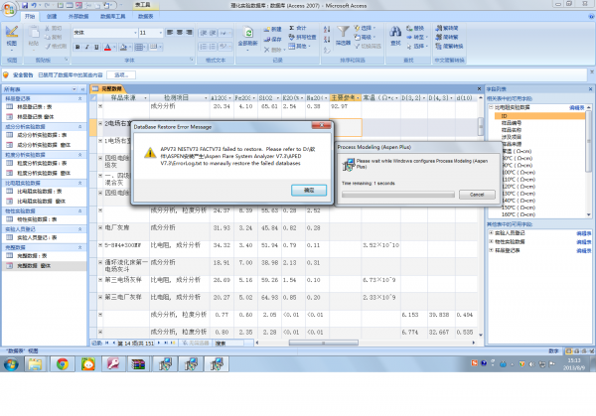
Task: Click the fill color bucket icon
Action: (123, 47)
